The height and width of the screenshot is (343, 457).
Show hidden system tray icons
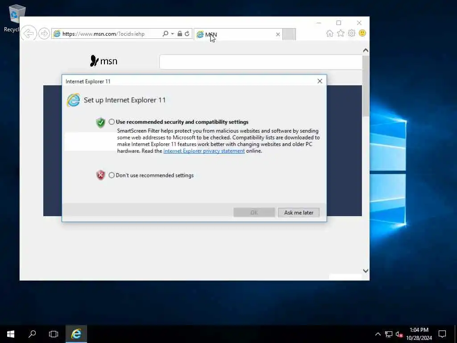point(378,334)
